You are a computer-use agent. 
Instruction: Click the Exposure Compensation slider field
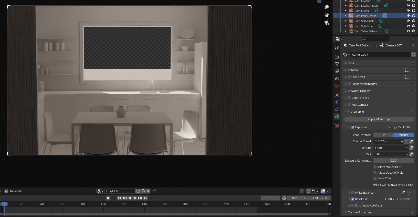click(x=393, y=161)
